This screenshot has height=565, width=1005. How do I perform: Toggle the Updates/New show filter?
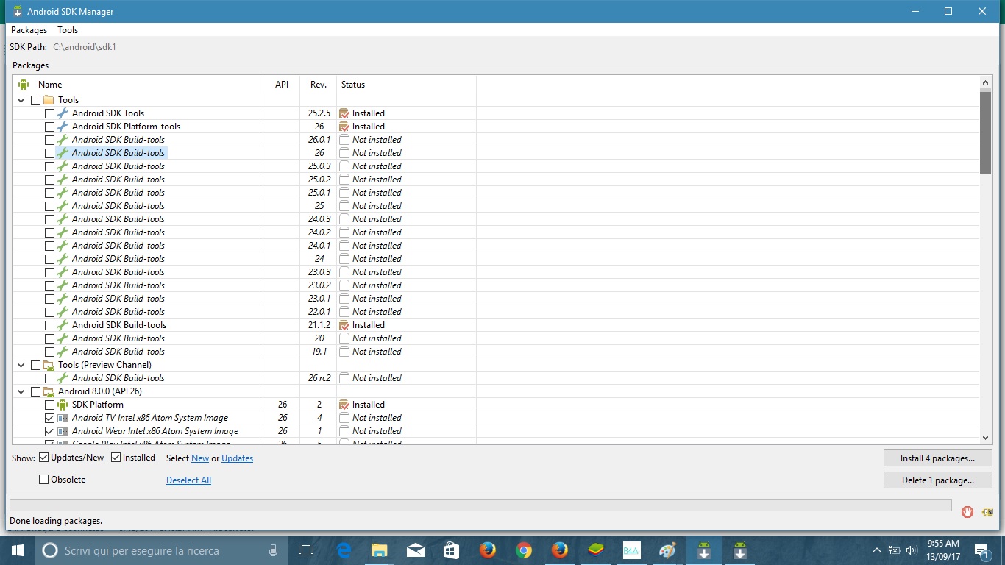tap(44, 458)
